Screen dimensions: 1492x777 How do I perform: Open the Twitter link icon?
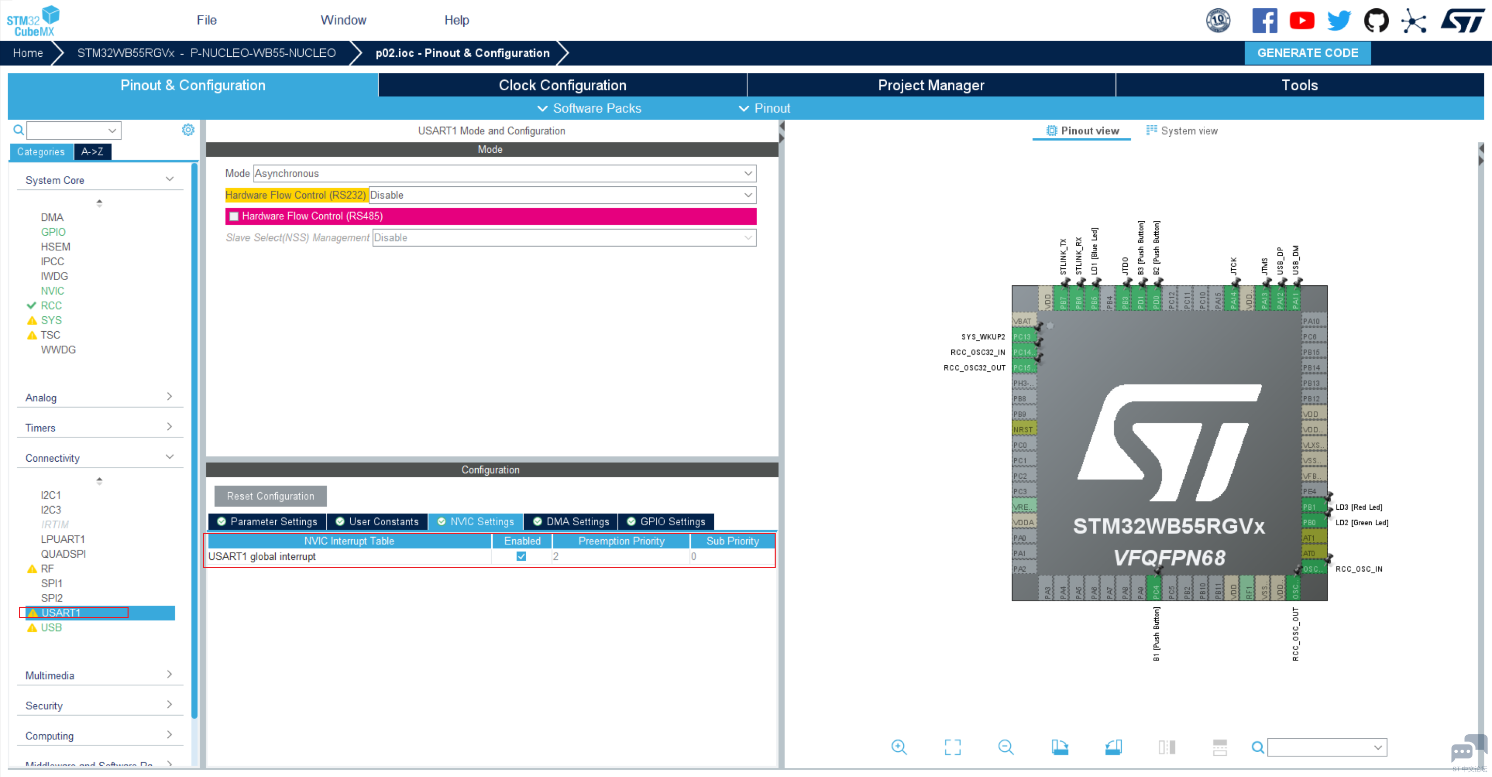tap(1339, 21)
